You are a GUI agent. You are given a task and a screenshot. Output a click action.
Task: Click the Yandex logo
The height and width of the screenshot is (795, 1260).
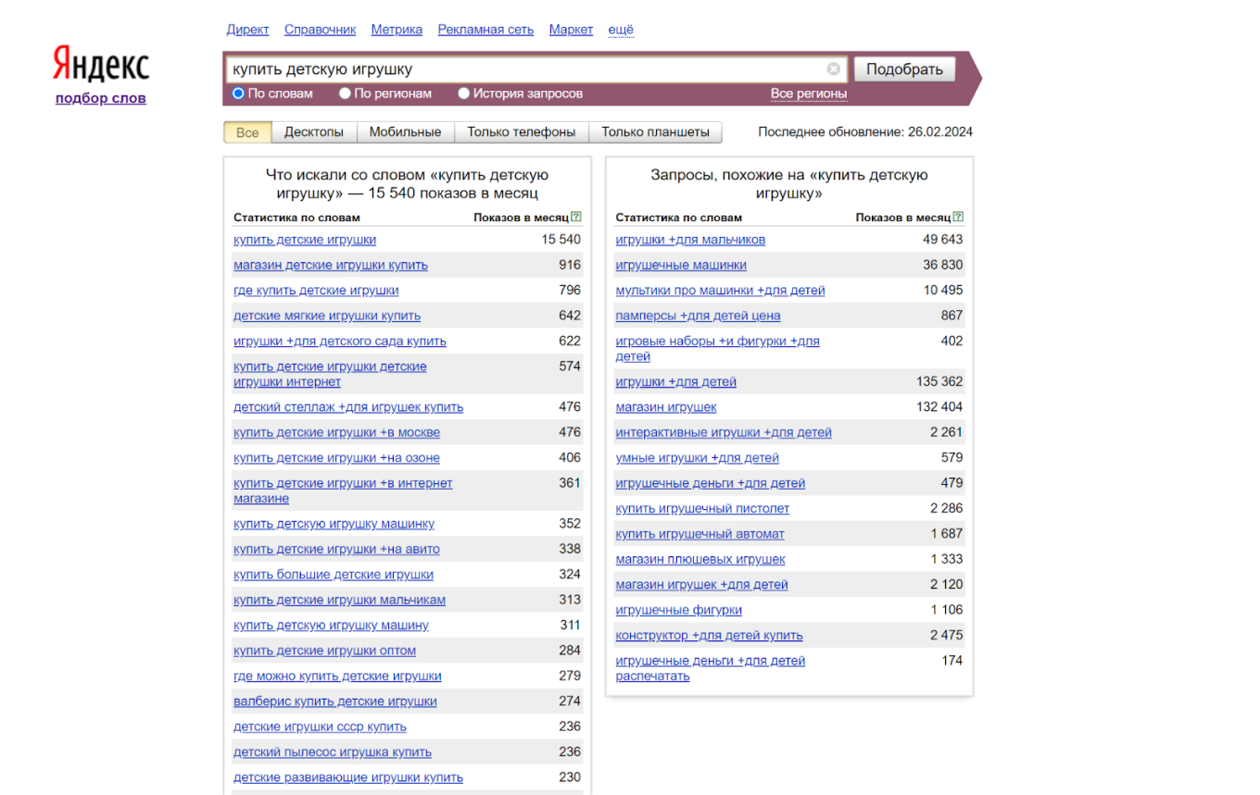pos(100,65)
